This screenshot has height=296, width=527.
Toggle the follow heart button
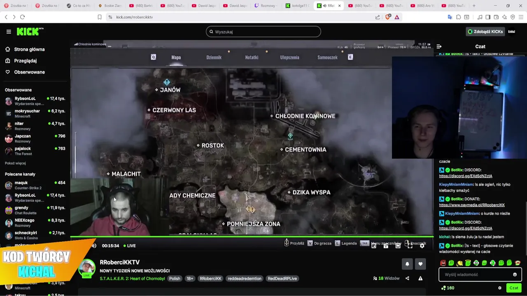point(420,264)
